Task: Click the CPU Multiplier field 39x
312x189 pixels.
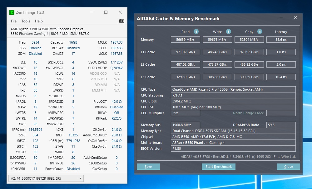Action: [x=186, y=113]
